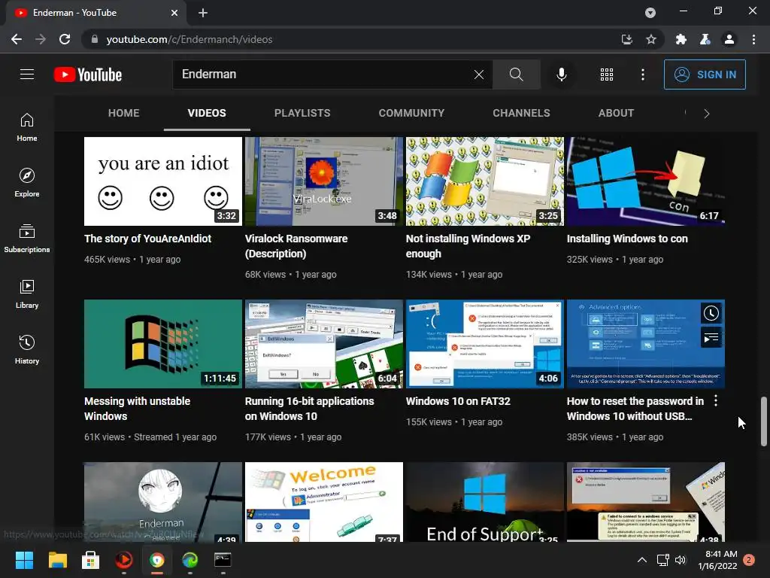Click the install app icon in the address bar
Image resolution: width=770 pixels, height=578 pixels.
[x=626, y=39]
